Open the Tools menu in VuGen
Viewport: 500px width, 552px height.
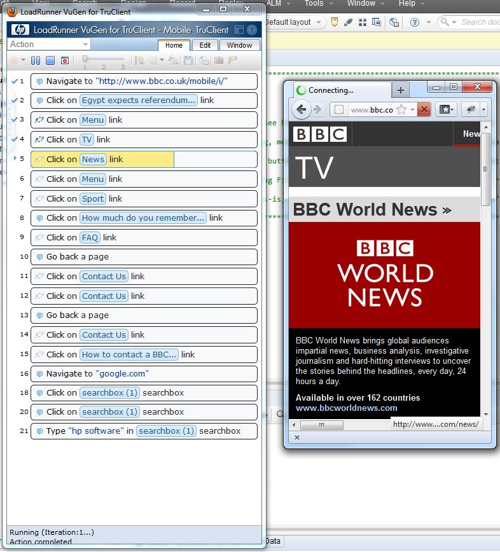314,4
